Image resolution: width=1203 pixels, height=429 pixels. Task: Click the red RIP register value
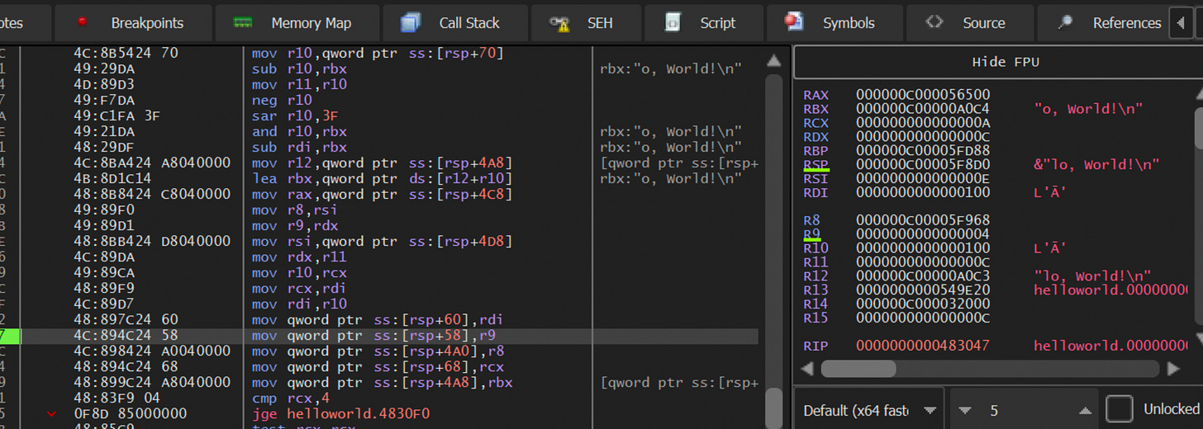point(923,346)
